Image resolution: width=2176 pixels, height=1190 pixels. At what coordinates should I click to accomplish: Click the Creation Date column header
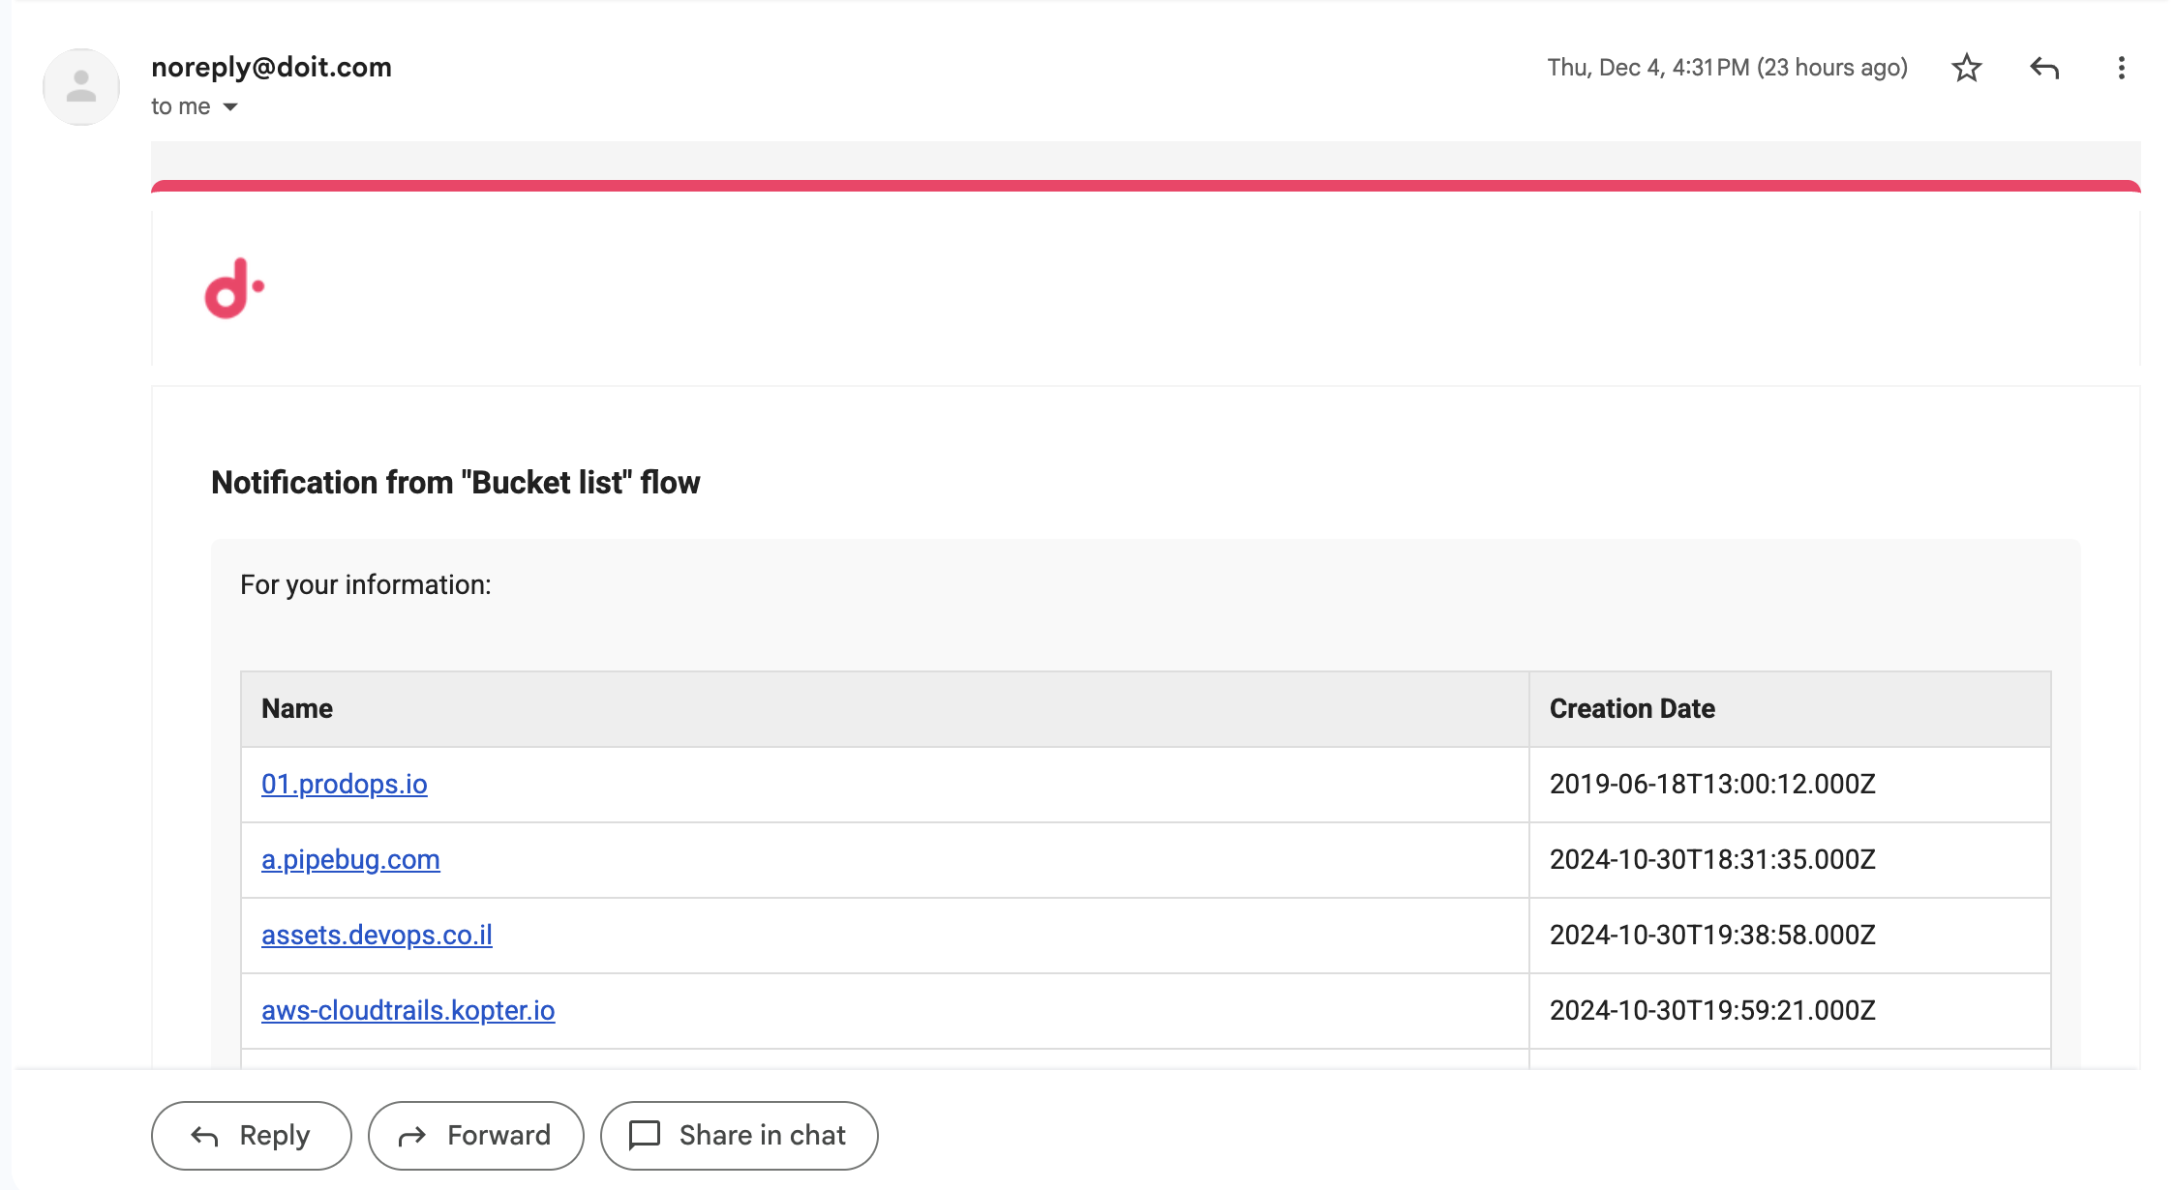tap(1632, 708)
